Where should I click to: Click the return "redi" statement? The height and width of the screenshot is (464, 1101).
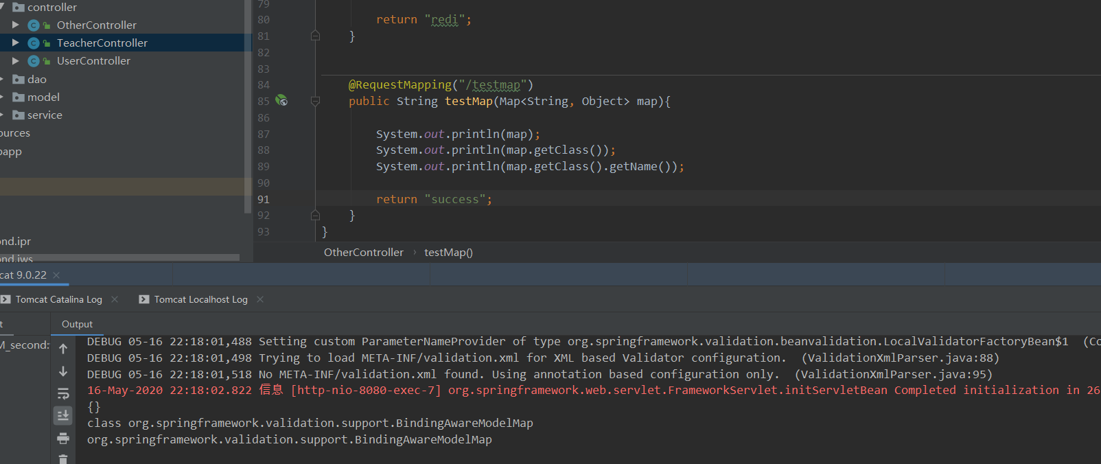point(424,20)
